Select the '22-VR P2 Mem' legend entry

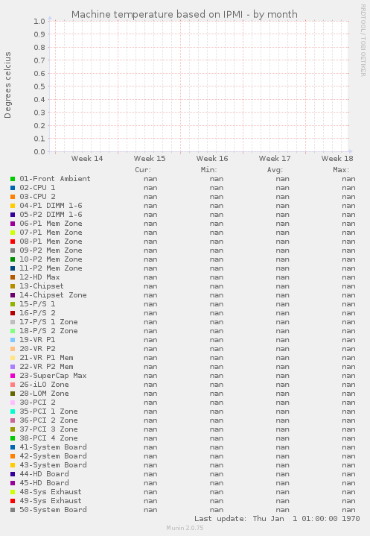click(46, 367)
